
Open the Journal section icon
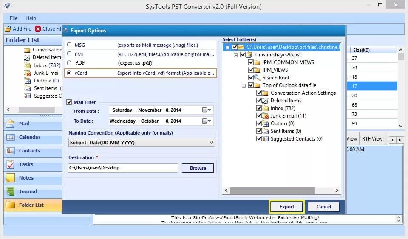(10, 191)
